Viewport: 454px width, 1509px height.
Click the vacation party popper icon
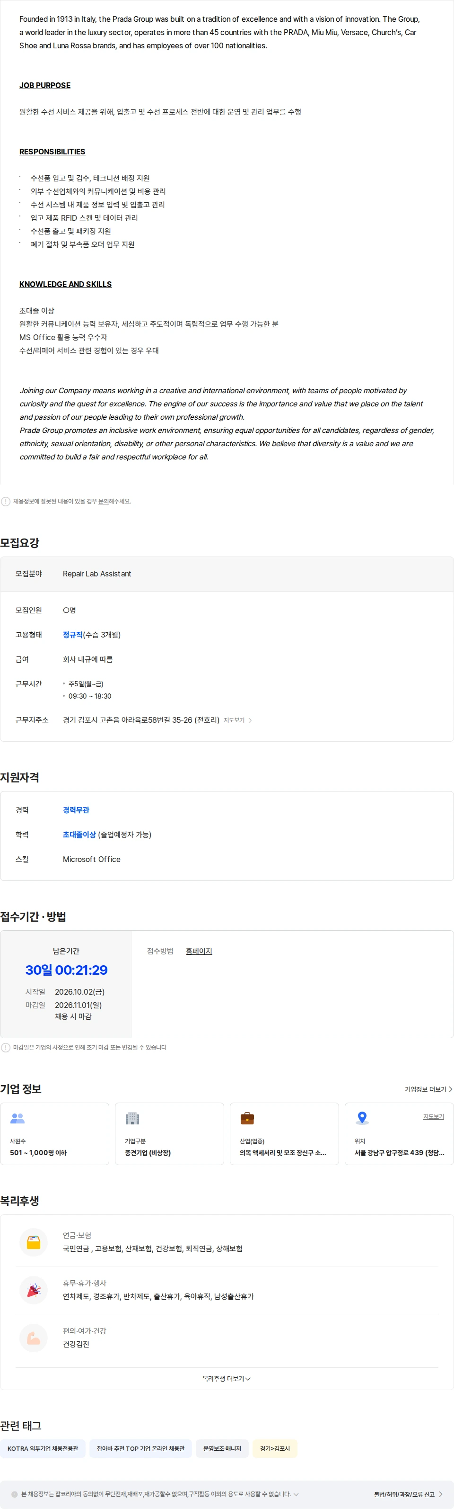pos(34,1290)
